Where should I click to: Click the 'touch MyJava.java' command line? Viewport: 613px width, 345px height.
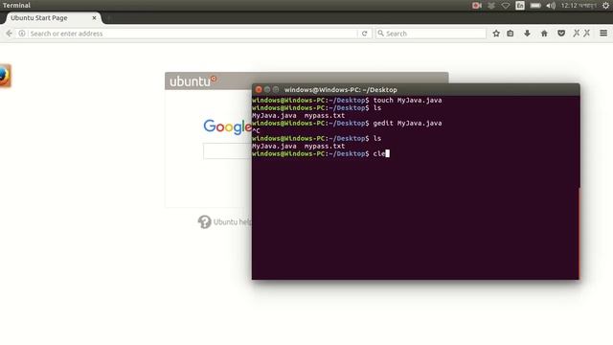click(407, 100)
